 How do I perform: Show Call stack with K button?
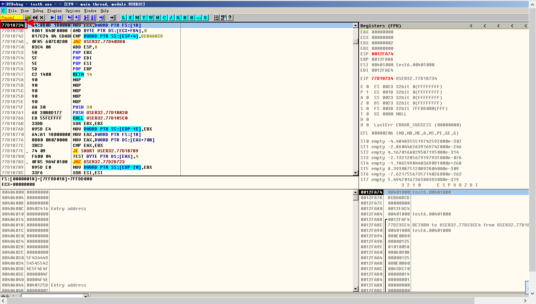178,18
